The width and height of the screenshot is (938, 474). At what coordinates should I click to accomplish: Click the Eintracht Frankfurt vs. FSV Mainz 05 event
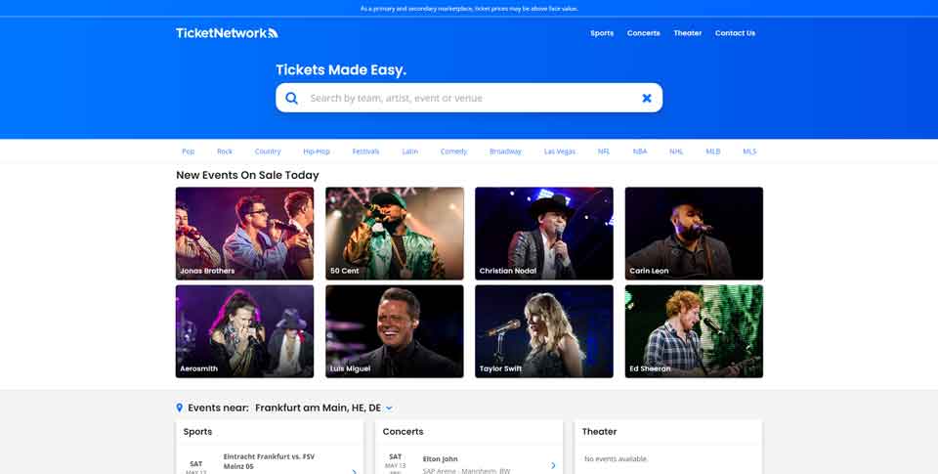pyautogui.click(x=270, y=461)
